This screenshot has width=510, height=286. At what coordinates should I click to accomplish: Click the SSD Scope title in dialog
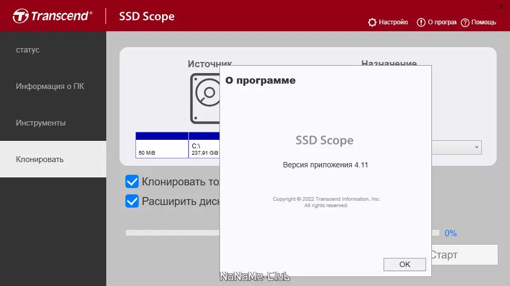tap(324, 140)
